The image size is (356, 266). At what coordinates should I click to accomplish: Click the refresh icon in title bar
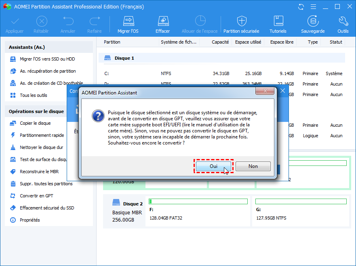(x=301, y=7)
